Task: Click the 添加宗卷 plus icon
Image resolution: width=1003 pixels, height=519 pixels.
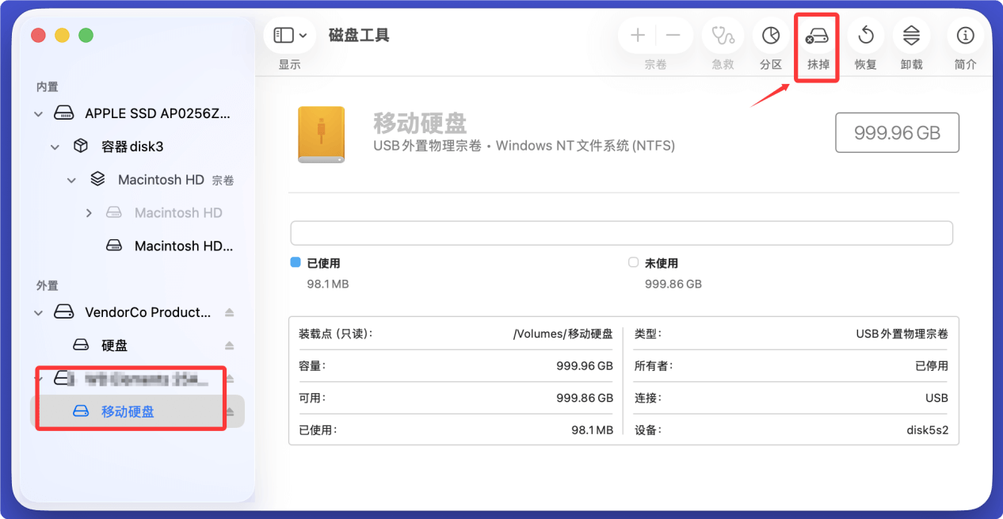Action: pos(637,35)
